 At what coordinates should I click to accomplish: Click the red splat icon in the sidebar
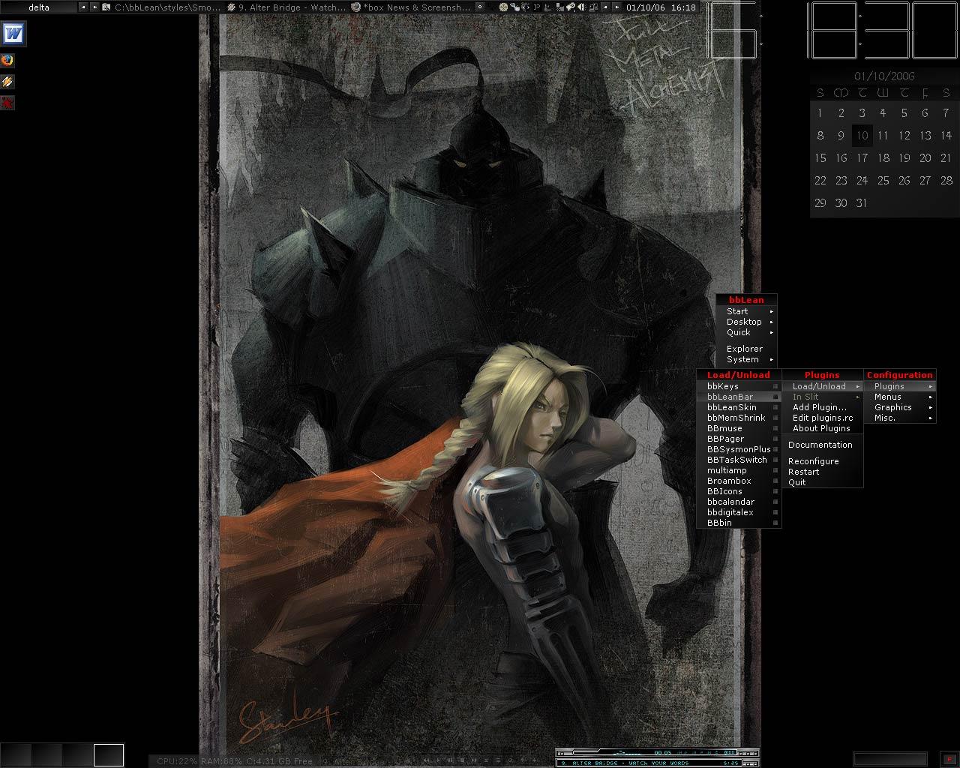(8, 102)
